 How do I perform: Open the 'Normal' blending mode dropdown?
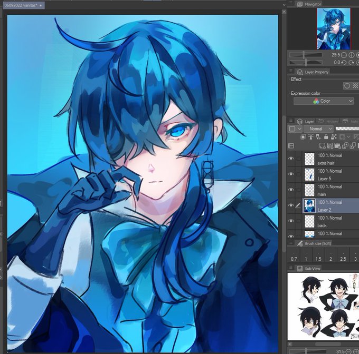pyautogui.click(x=318, y=129)
